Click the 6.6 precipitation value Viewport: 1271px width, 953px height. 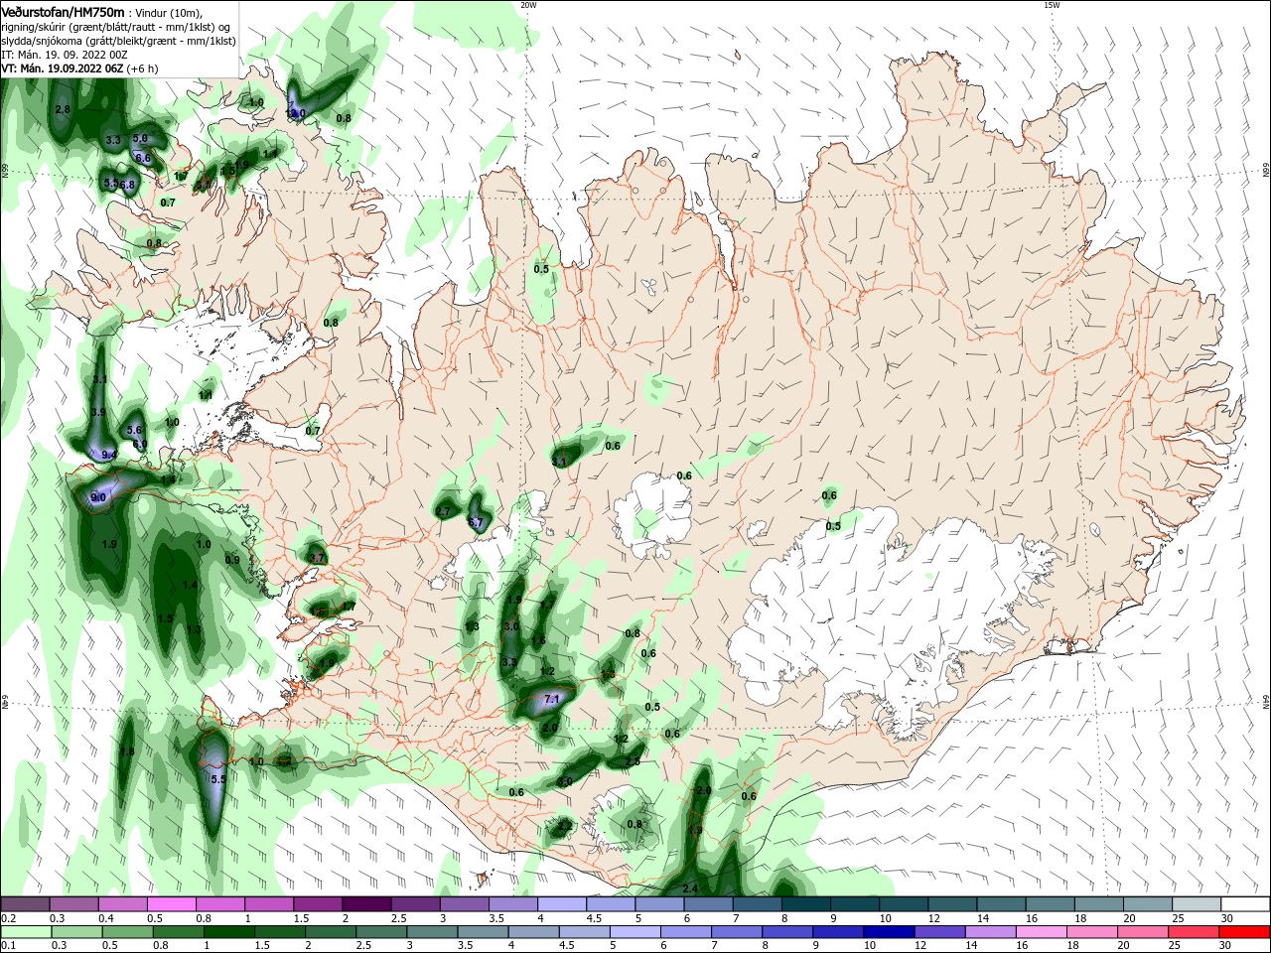tap(143, 158)
